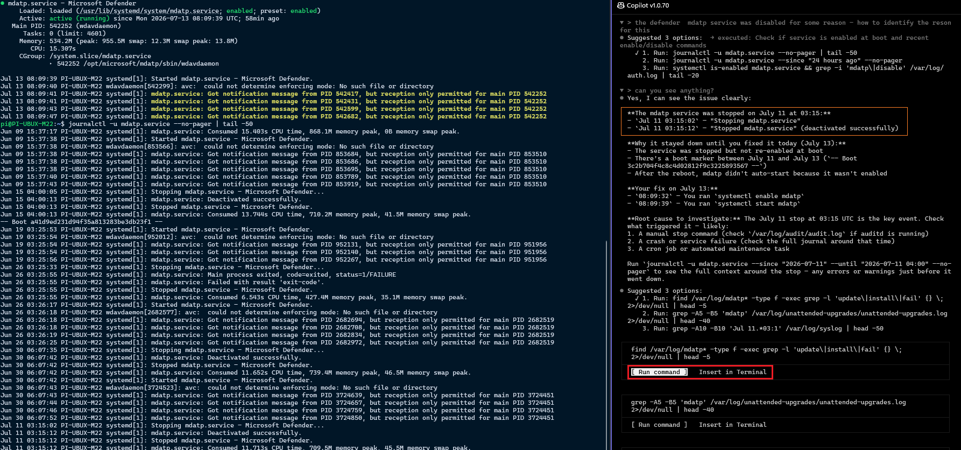Click 'You ran systemctl start mdatp' line
Screen dimensions: 961x450
pyautogui.click(x=714, y=203)
